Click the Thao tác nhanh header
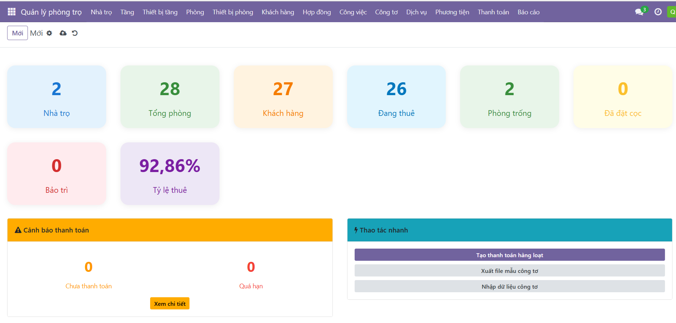This screenshot has width=676, height=323. [x=509, y=230]
